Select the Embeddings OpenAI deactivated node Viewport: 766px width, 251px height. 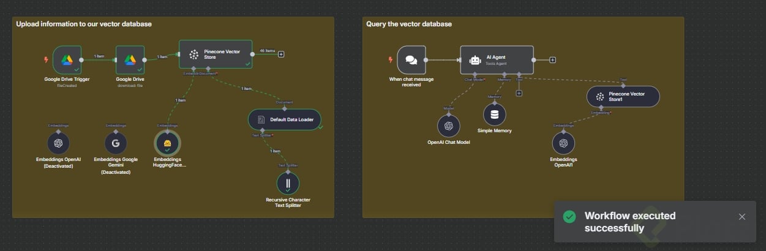[x=58, y=143]
